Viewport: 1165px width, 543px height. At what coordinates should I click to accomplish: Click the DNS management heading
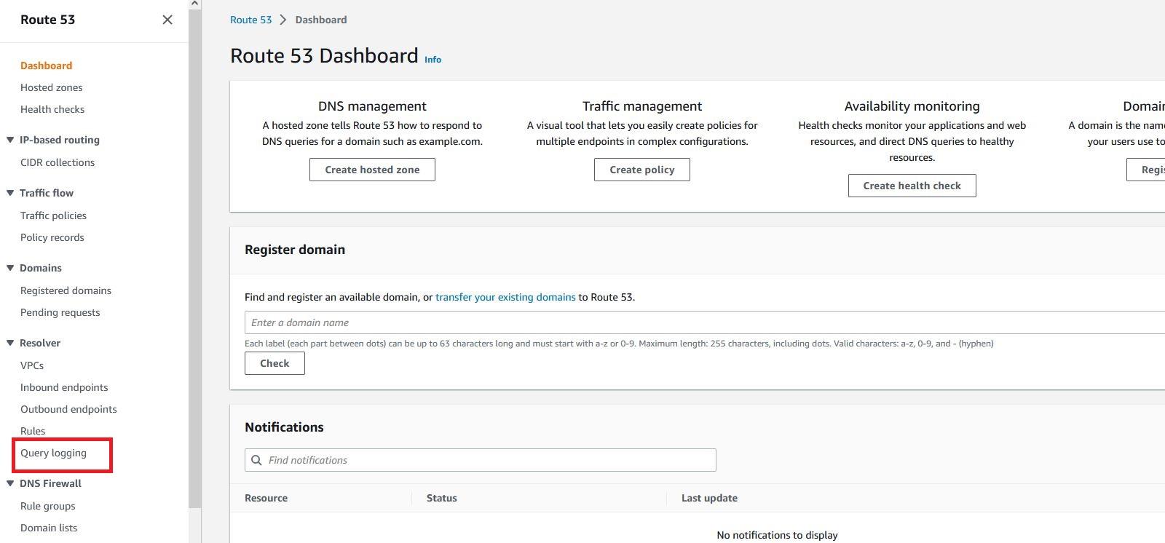pyautogui.click(x=372, y=106)
